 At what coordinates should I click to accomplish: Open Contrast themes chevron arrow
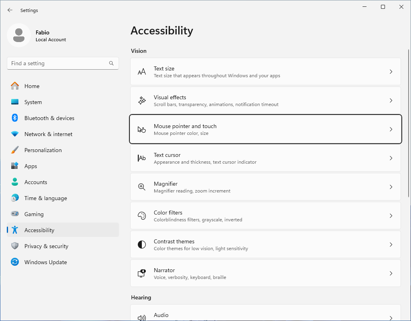tap(391, 245)
